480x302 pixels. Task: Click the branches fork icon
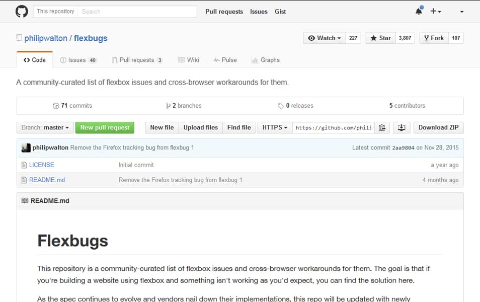(168, 106)
